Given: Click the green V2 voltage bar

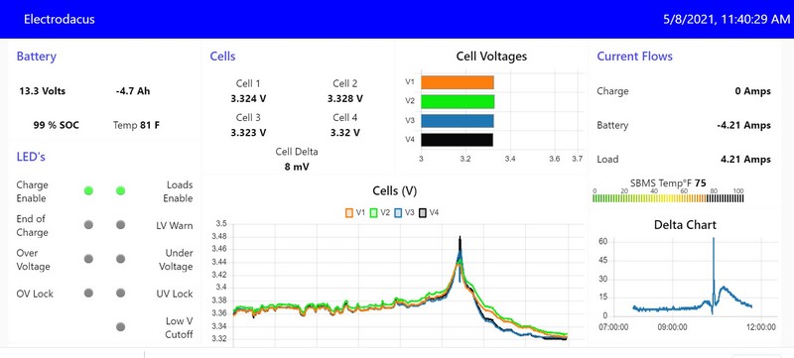Looking at the screenshot, I should pos(458,101).
